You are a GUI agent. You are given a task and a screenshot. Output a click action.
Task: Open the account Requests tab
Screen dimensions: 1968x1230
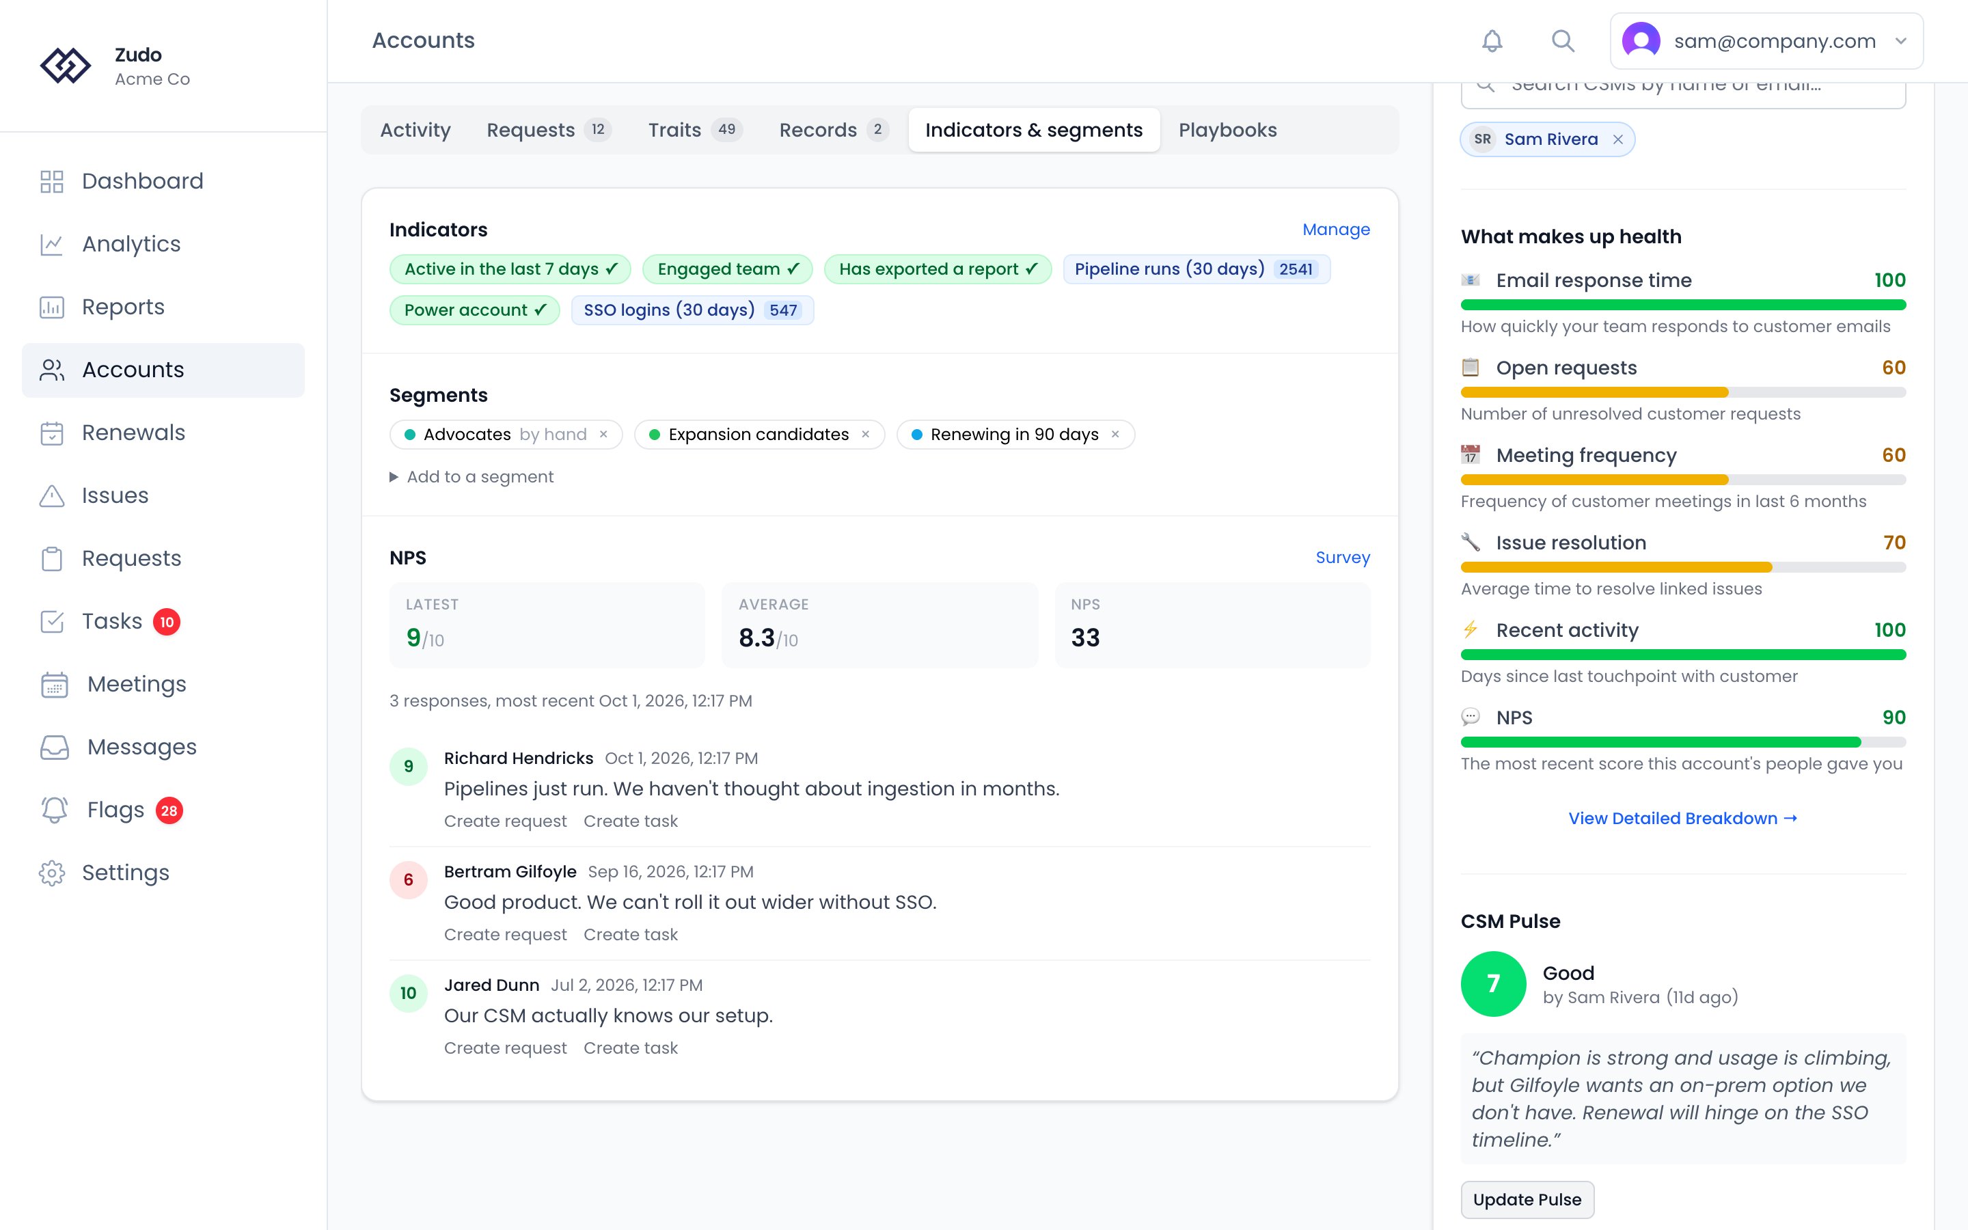click(x=548, y=130)
